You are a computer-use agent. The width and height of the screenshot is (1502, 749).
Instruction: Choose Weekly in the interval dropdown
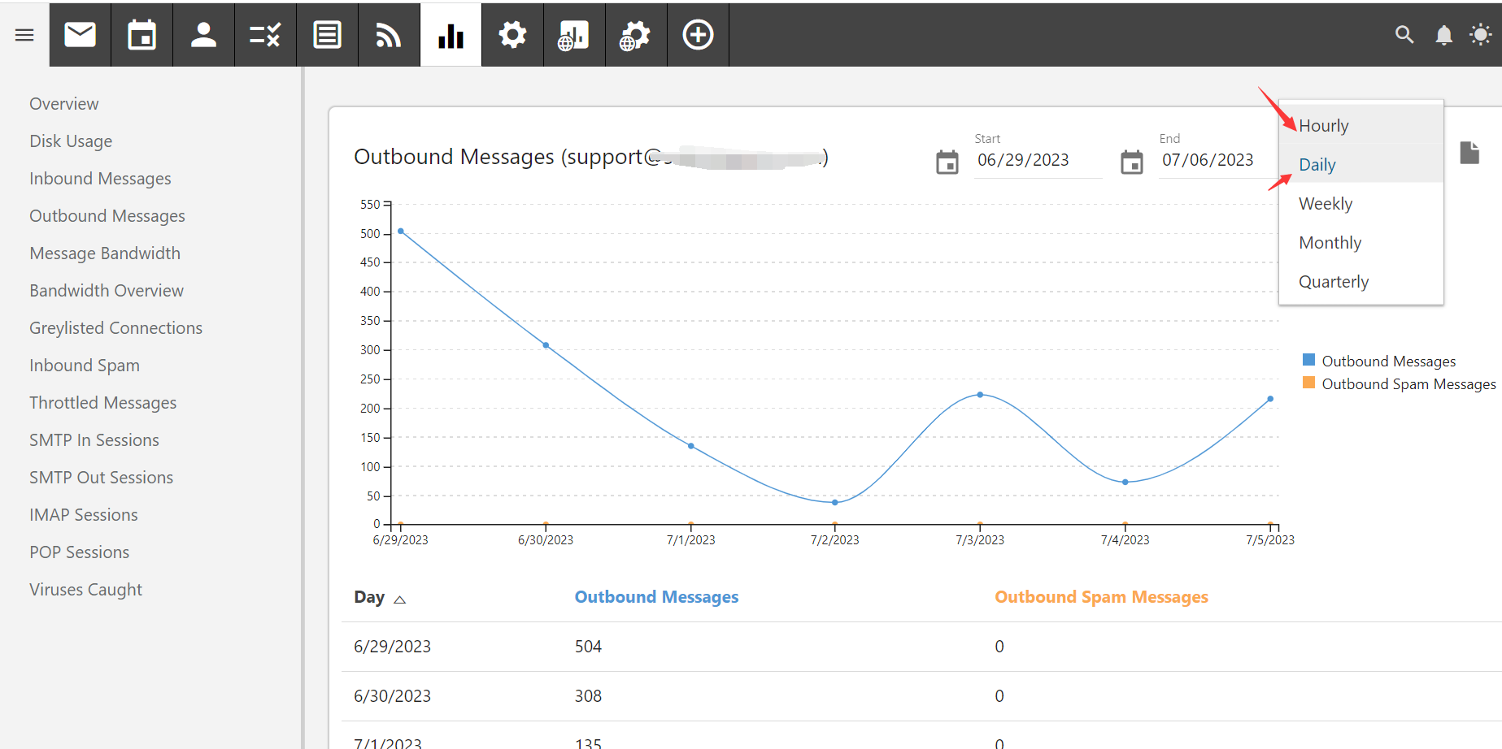click(x=1325, y=204)
